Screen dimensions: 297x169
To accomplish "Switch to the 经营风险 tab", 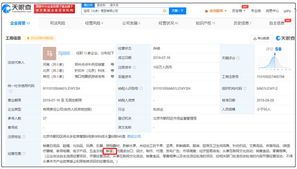I will pyautogui.click(x=94, y=23).
